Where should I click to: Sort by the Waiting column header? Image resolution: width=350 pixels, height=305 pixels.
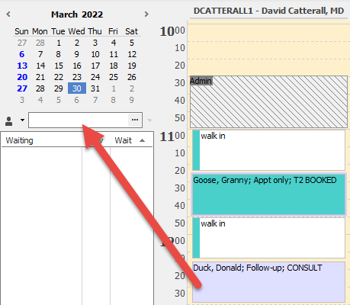click(20, 140)
